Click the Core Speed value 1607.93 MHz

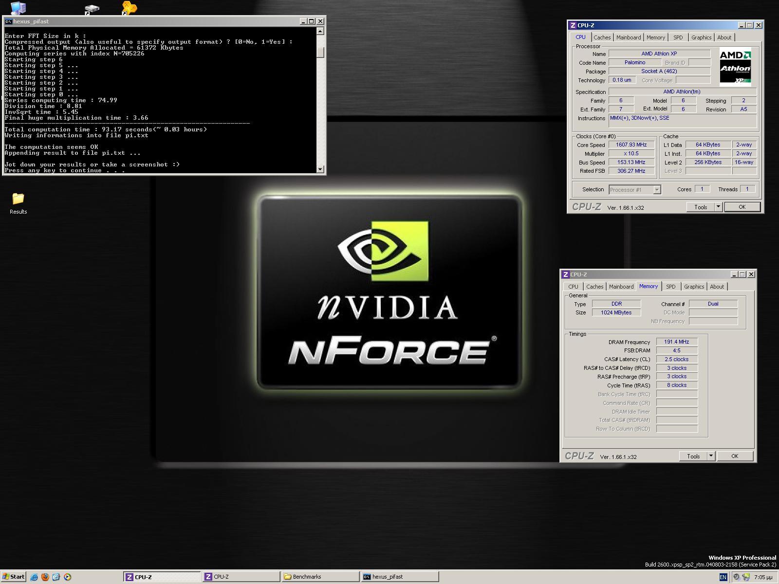[x=631, y=145]
